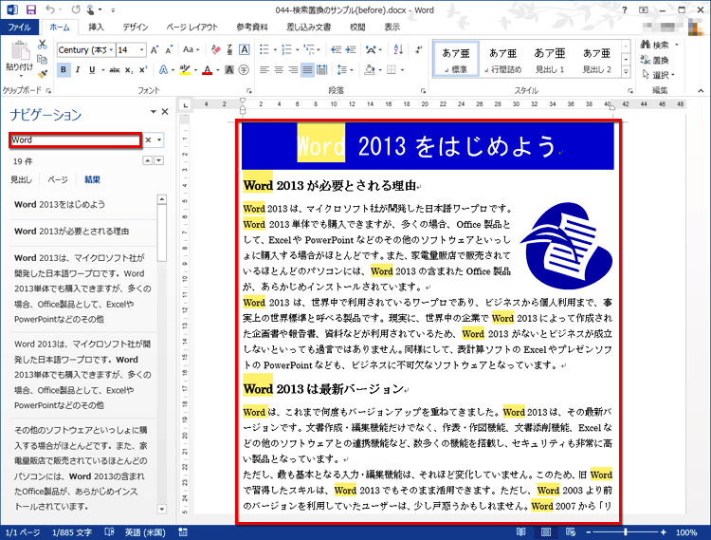Cut selection with scissors icon
This screenshot has height=540, width=711.
click(42, 45)
